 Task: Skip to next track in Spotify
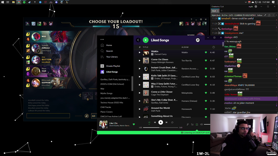point(166,122)
